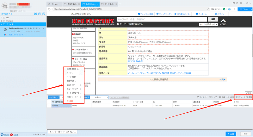253x137 pixels.
Task: Open the 必要なし dropdown
Action: click(99, 97)
